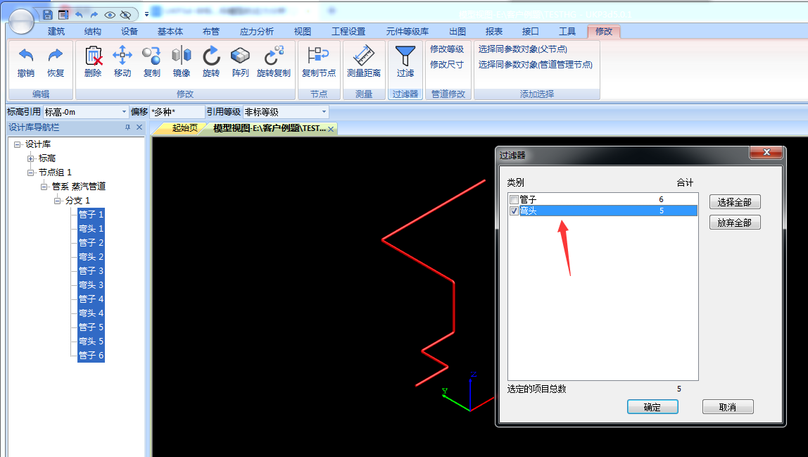The width and height of the screenshot is (808, 457).
Task: Open the 标高引用 elevation dropdown
Action: click(125, 112)
